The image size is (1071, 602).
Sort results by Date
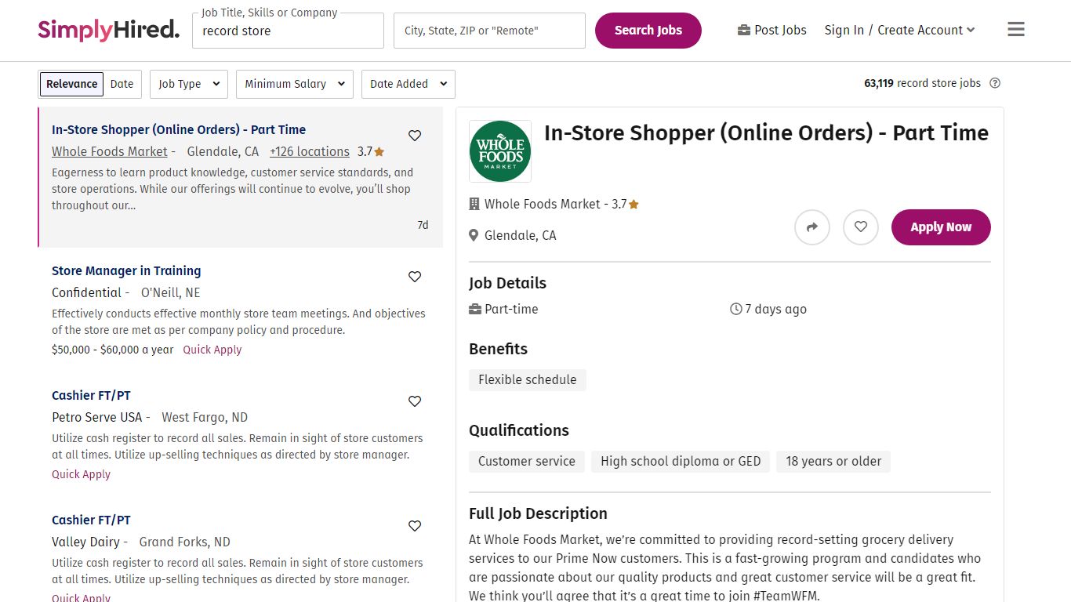[x=122, y=84]
